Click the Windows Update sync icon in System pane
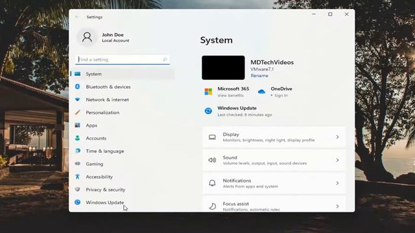 click(208, 111)
